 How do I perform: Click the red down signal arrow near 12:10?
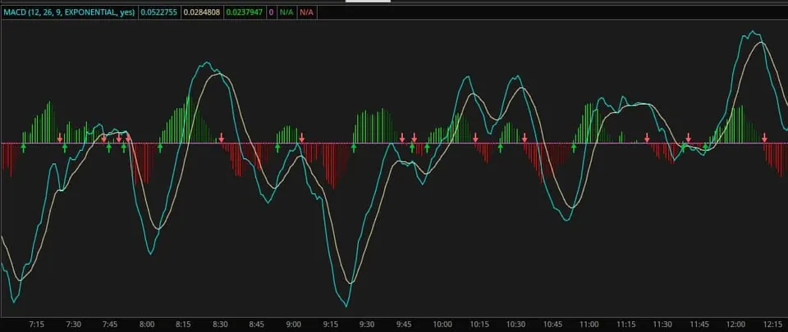coord(764,138)
